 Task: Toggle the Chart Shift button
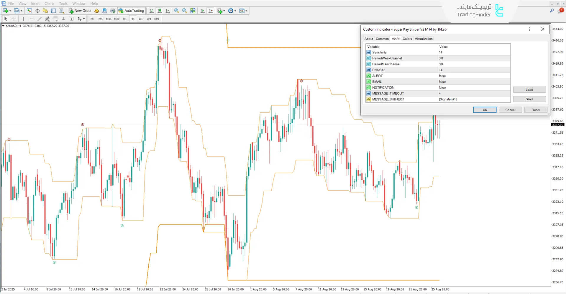coord(211,11)
